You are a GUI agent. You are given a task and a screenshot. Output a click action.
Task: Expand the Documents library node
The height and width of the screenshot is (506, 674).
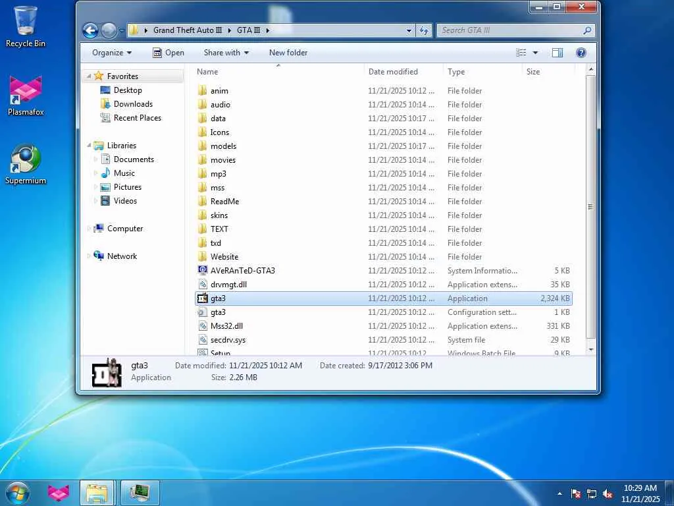tap(95, 159)
